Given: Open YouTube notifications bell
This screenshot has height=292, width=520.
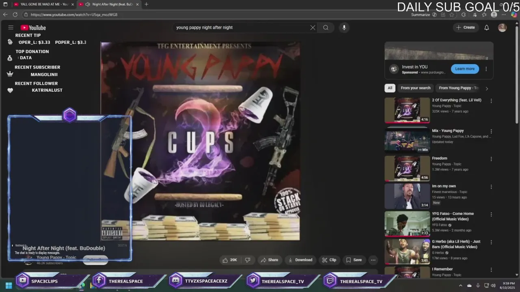Looking at the screenshot, I should (486, 28).
